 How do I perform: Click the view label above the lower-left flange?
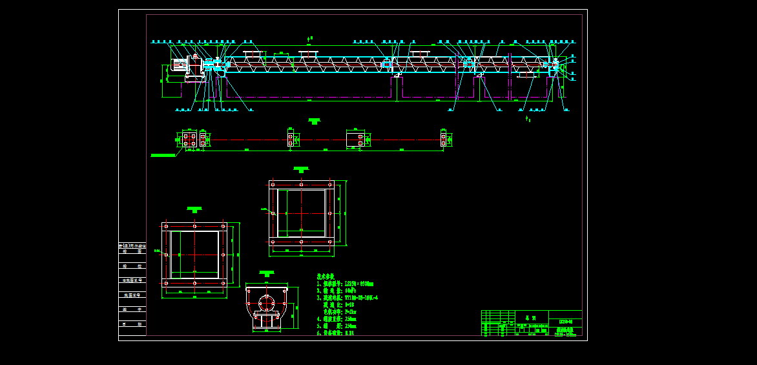[194, 209]
